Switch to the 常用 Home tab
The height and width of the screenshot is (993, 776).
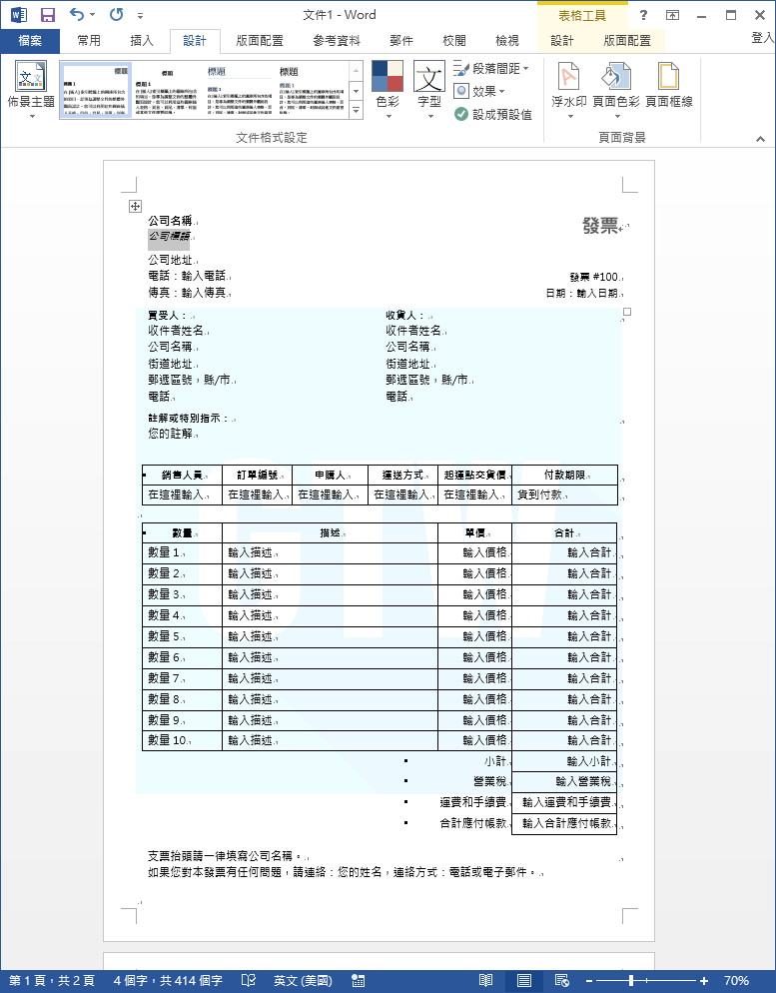(x=89, y=41)
